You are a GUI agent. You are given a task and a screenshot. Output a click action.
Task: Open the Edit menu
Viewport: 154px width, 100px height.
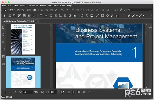point(9,5)
